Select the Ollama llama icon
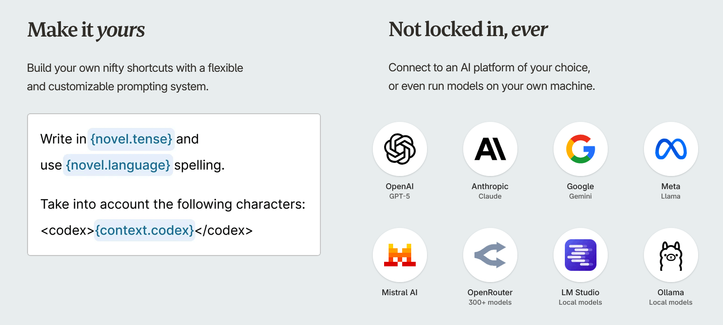Image resolution: width=723 pixels, height=325 pixels. click(x=671, y=256)
